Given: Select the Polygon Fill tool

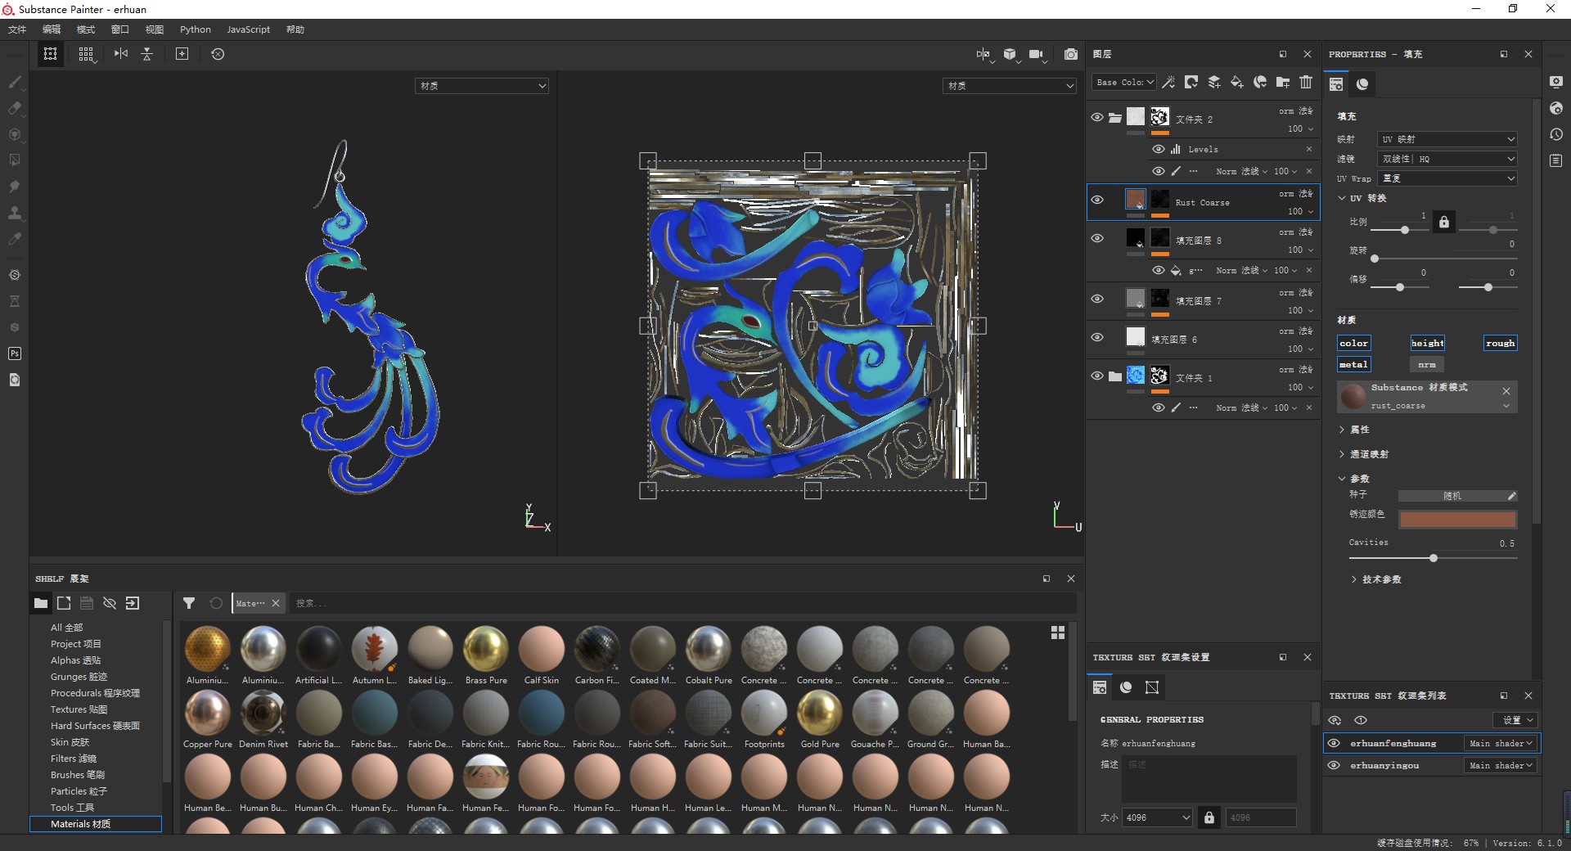Looking at the screenshot, I should coord(14,160).
